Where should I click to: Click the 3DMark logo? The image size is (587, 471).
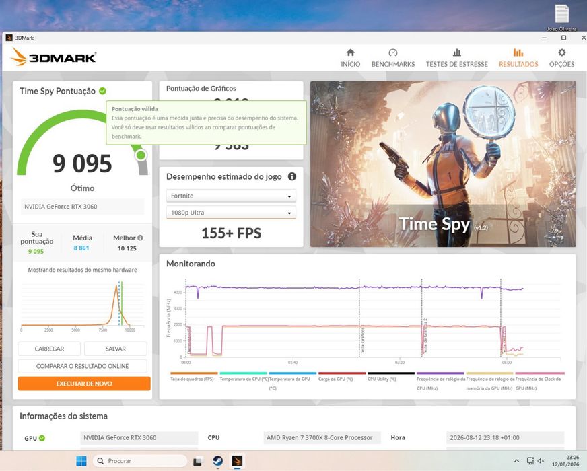(x=53, y=57)
